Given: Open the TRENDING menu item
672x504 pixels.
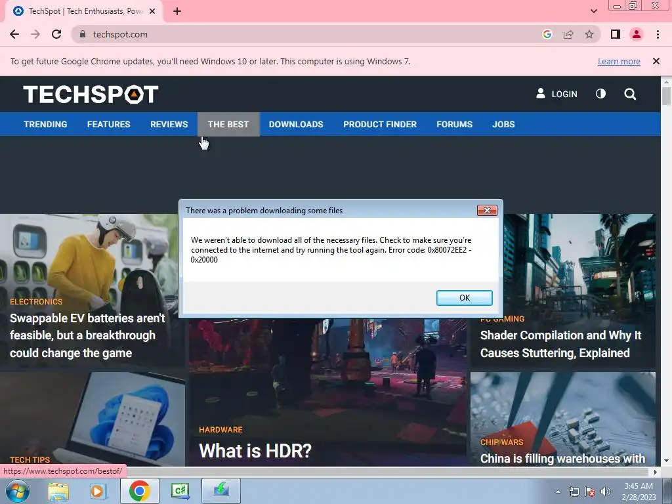Looking at the screenshot, I should tap(45, 124).
